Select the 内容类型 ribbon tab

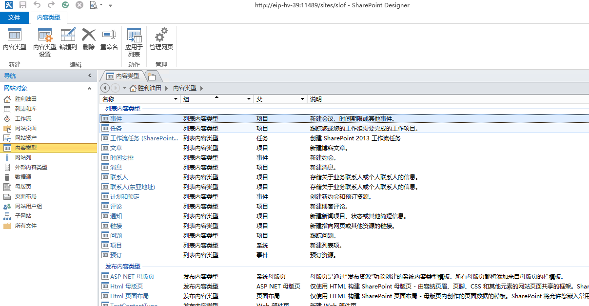click(49, 18)
